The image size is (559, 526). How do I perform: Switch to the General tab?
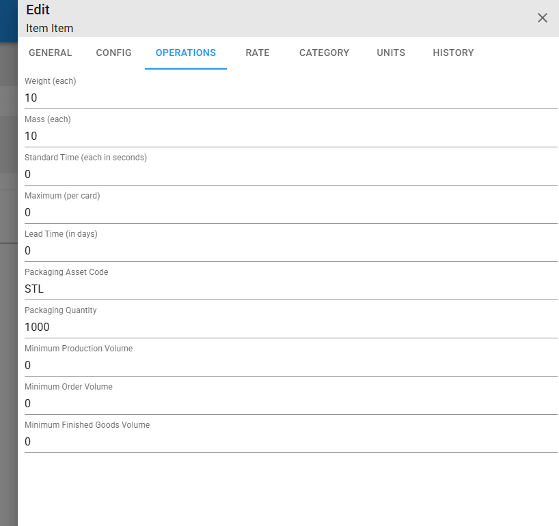(51, 53)
